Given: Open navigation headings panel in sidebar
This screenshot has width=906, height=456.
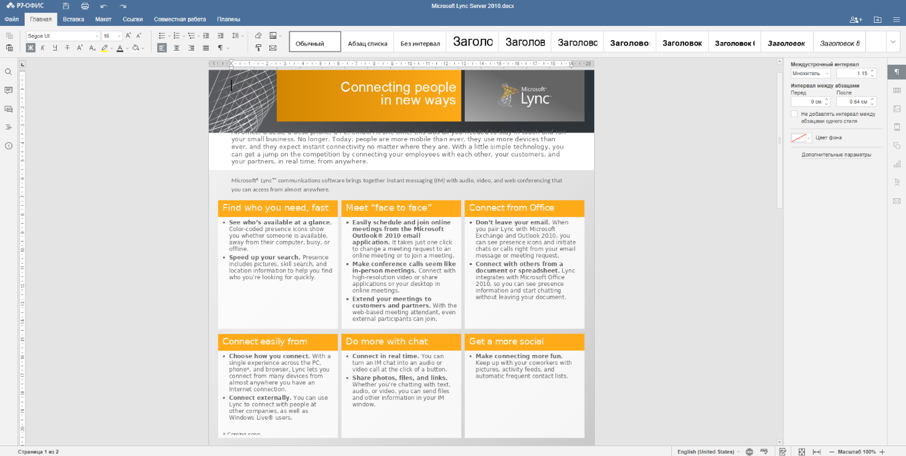Looking at the screenshot, I should tap(9, 128).
